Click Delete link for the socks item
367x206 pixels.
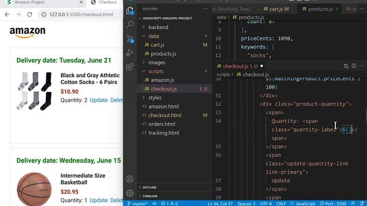click(x=116, y=100)
